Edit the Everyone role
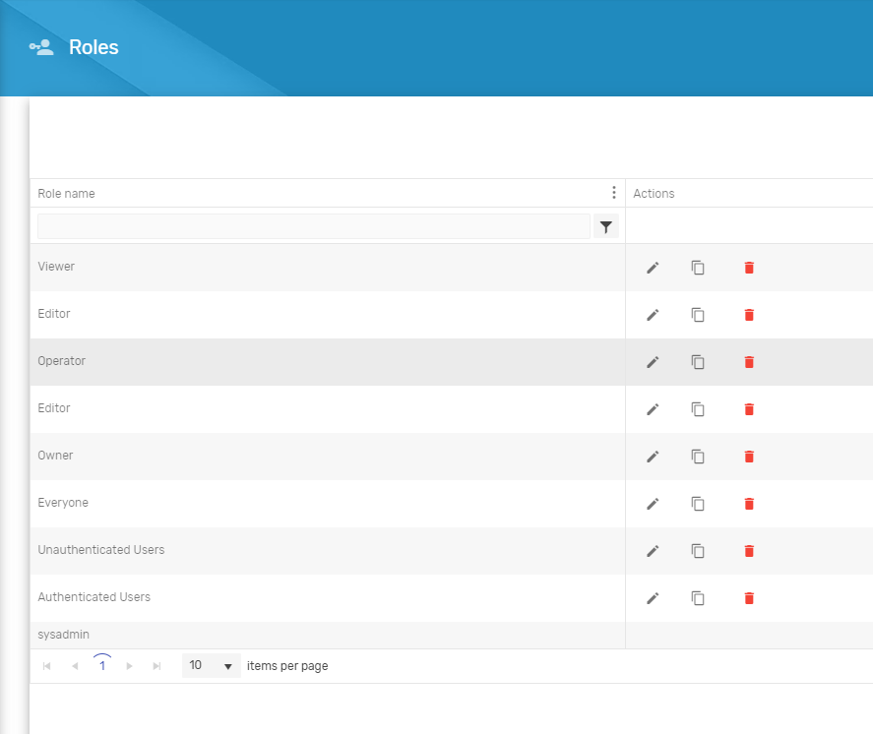Viewport: 873px width, 734px height. [x=653, y=504]
